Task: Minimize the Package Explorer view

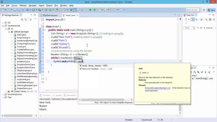Action: point(31,15)
